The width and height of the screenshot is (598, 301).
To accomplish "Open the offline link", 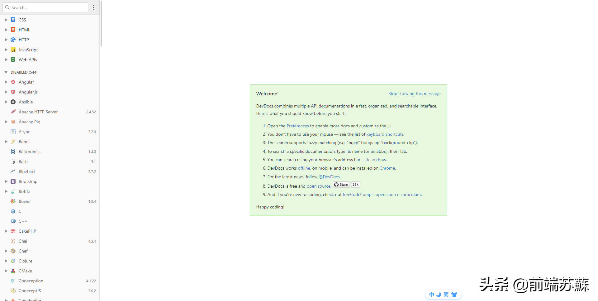I will (304, 168).
